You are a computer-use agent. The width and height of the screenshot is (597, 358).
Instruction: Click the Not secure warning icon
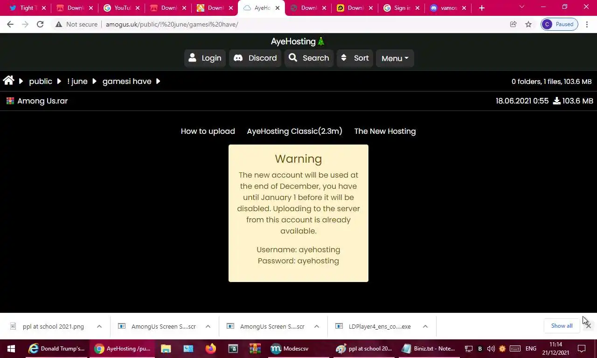pyautogui.click(x=59, y=24)
